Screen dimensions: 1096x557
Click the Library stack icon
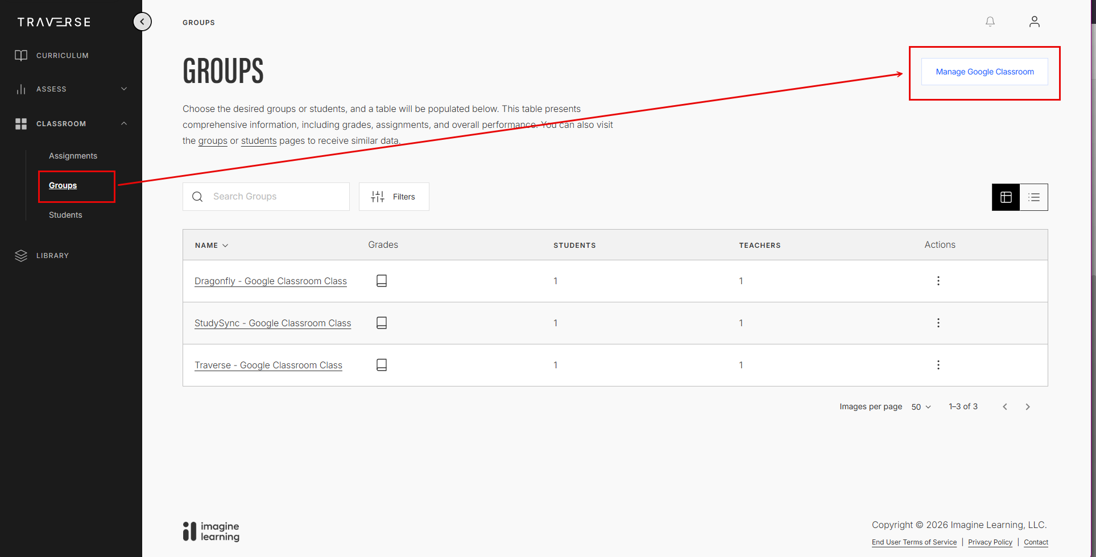tap(21, 256)
